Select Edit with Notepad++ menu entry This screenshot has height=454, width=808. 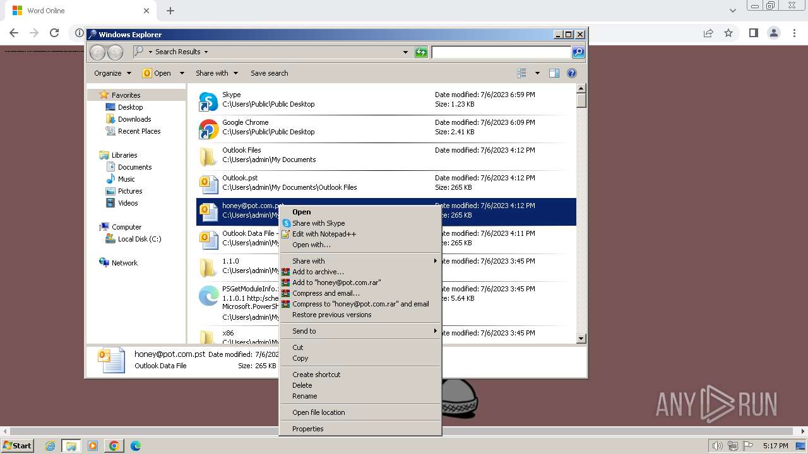pyautogui.click(x=360, y=234)
